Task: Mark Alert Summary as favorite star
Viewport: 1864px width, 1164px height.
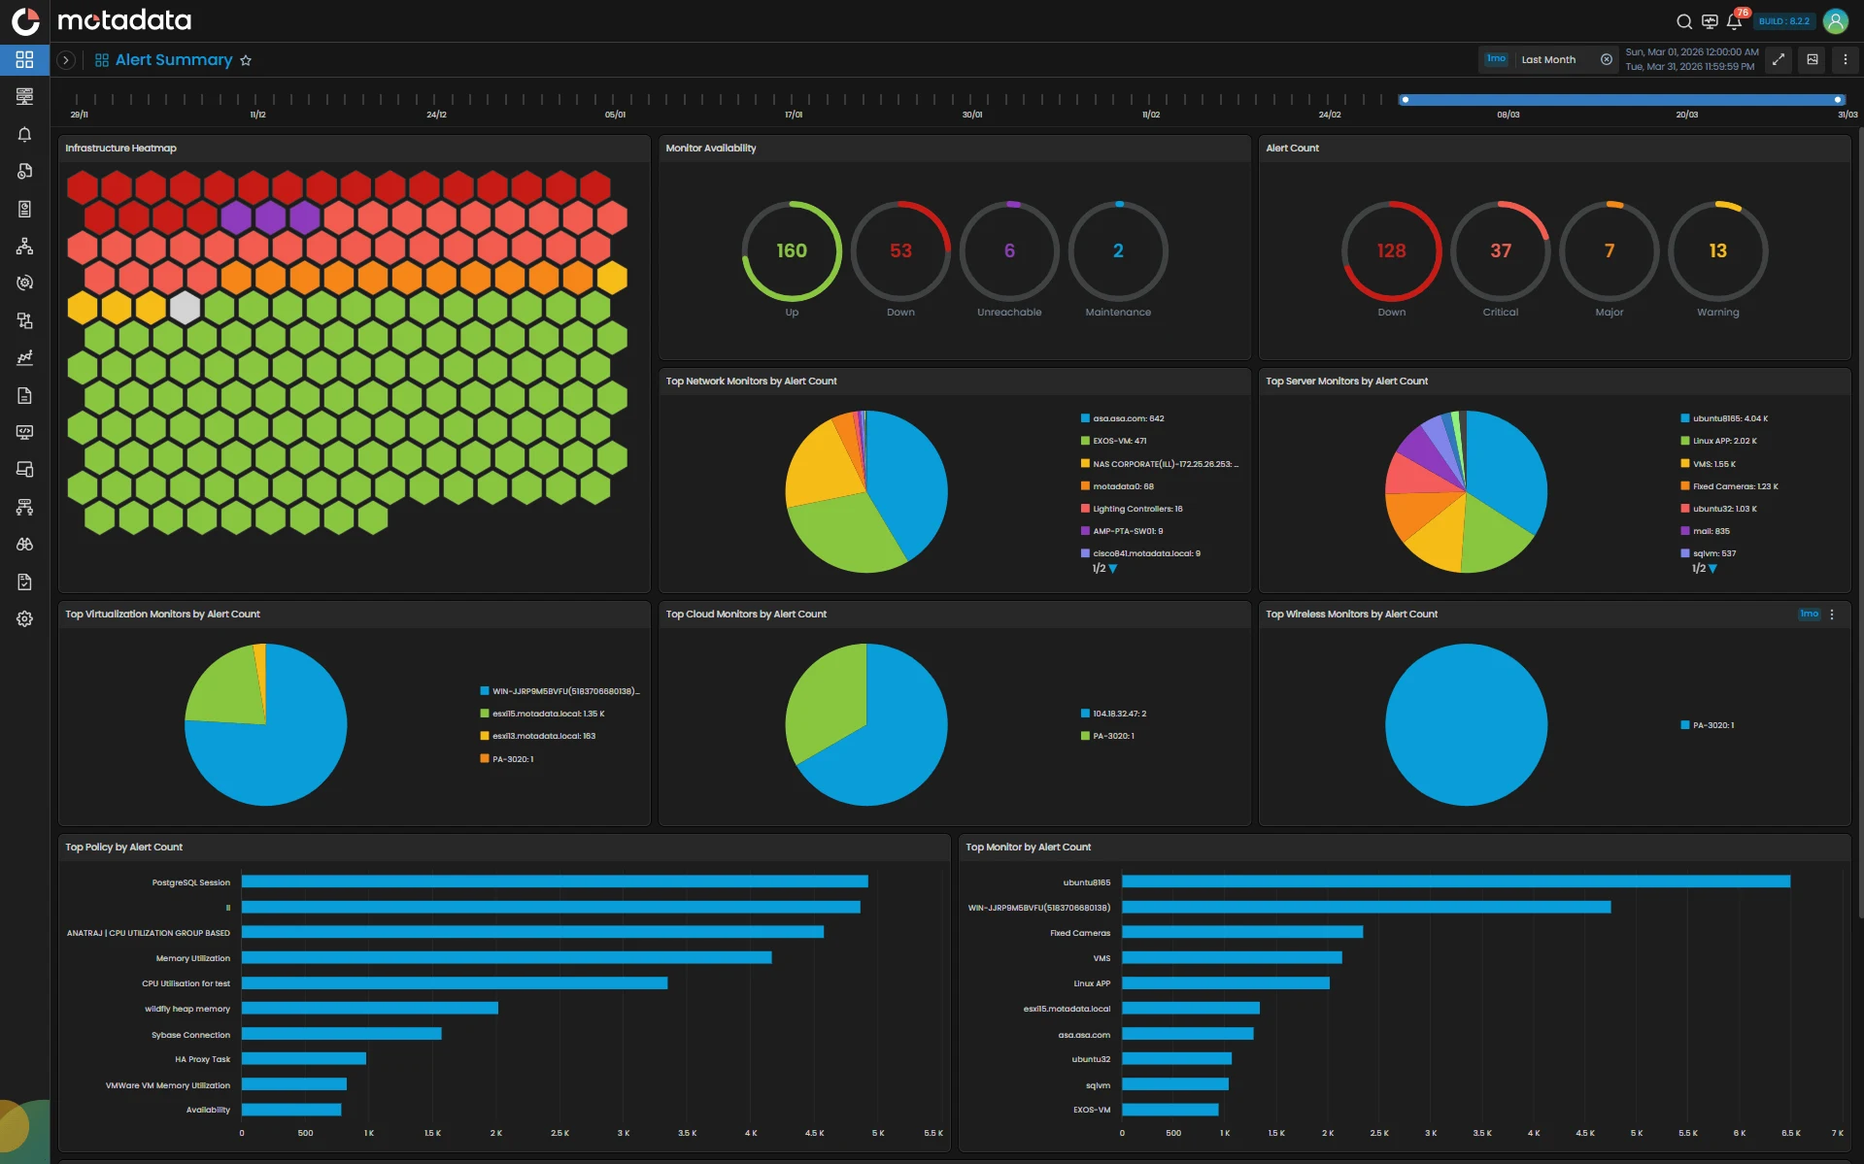Action: click(246, 60)
